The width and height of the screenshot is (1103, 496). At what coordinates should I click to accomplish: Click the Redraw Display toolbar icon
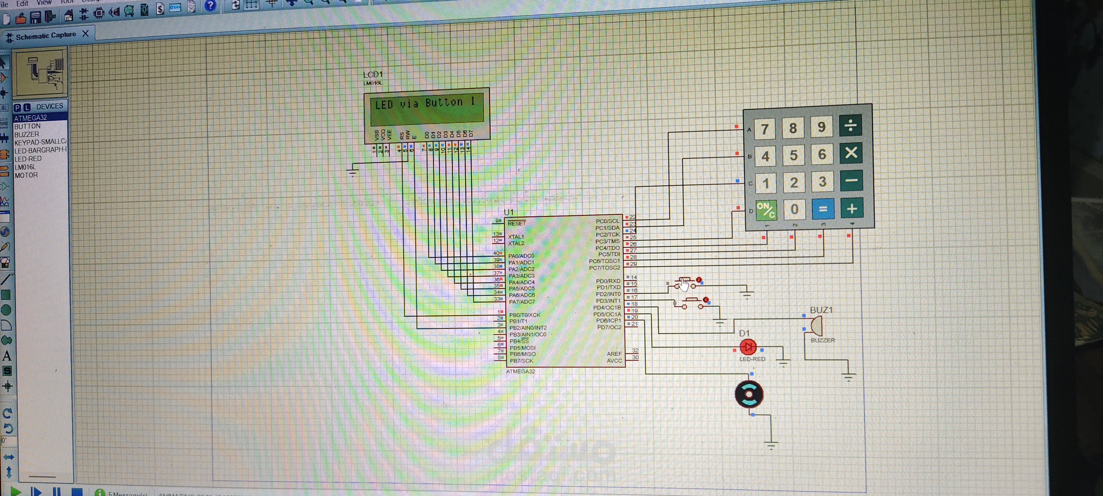236,5
